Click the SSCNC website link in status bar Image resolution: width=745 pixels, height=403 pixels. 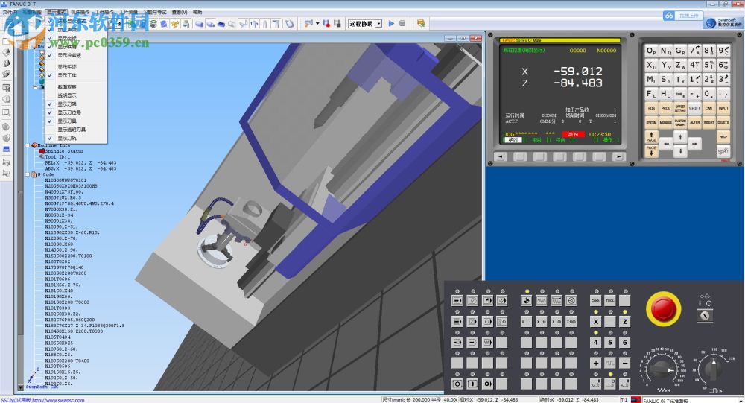58,400
